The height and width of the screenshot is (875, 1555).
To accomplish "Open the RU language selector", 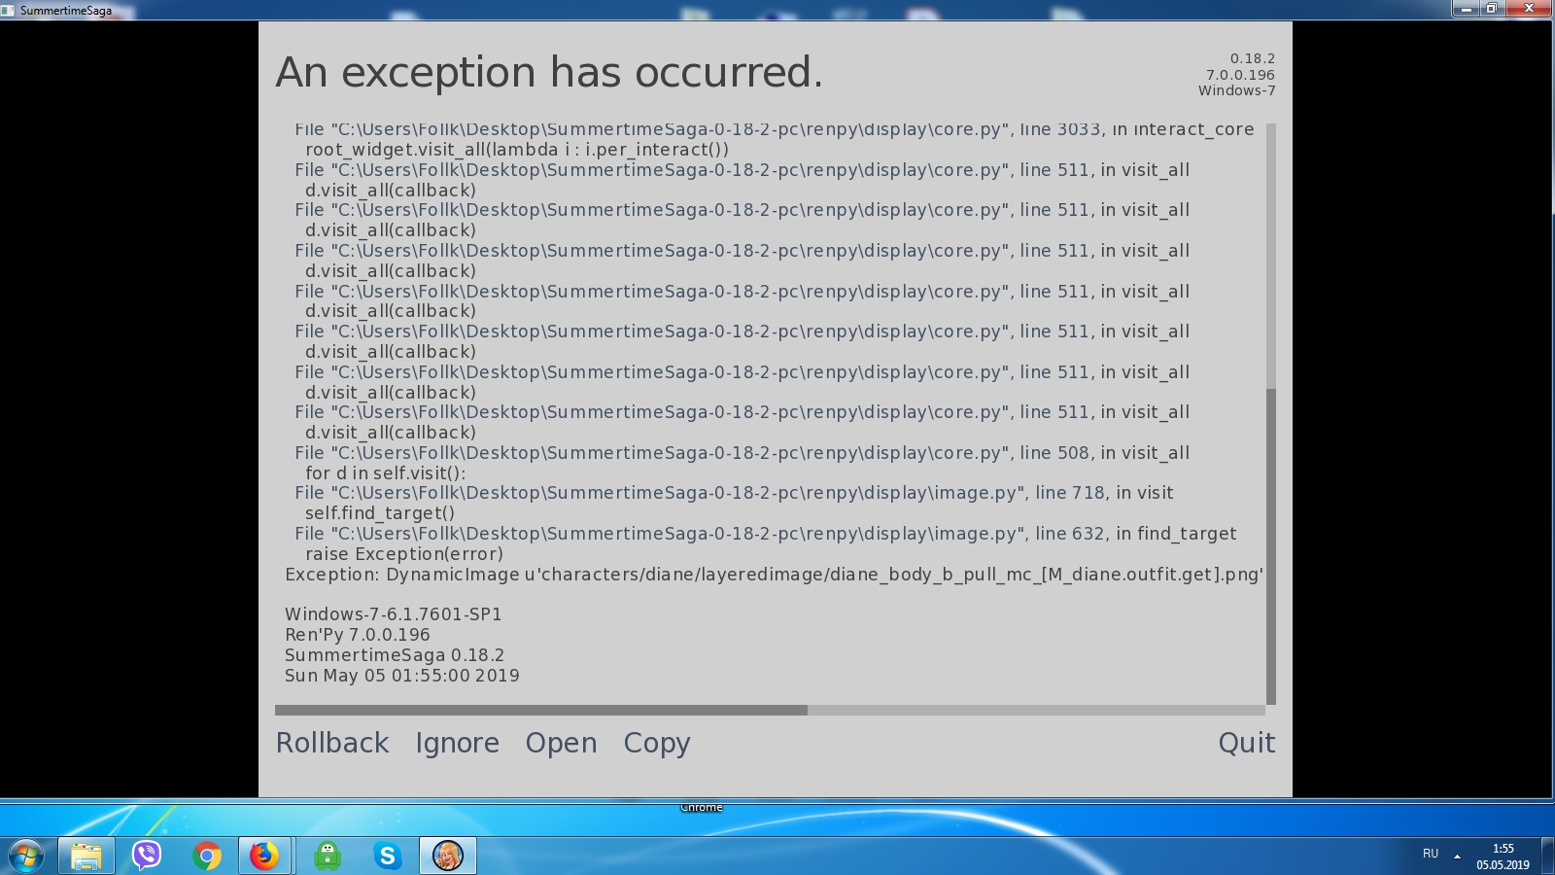I will coord(1431,854).
